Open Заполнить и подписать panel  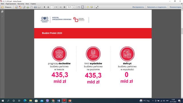[x=157, y=7]
